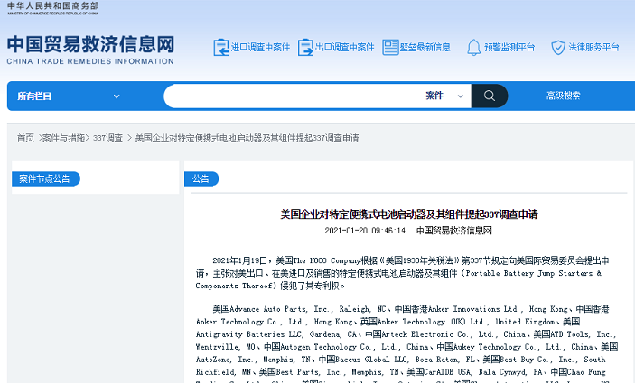Open the 案件 search type dropdown

[x=444, y=96]
